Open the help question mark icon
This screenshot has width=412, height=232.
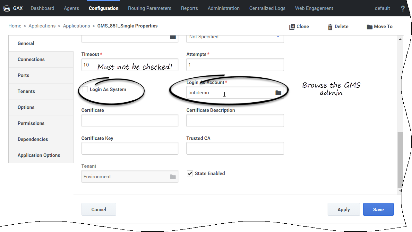click(x=403, y=9)
